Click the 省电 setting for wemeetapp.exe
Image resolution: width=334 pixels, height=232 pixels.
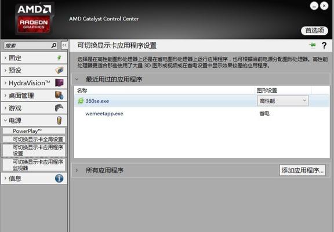click(264, 114)
